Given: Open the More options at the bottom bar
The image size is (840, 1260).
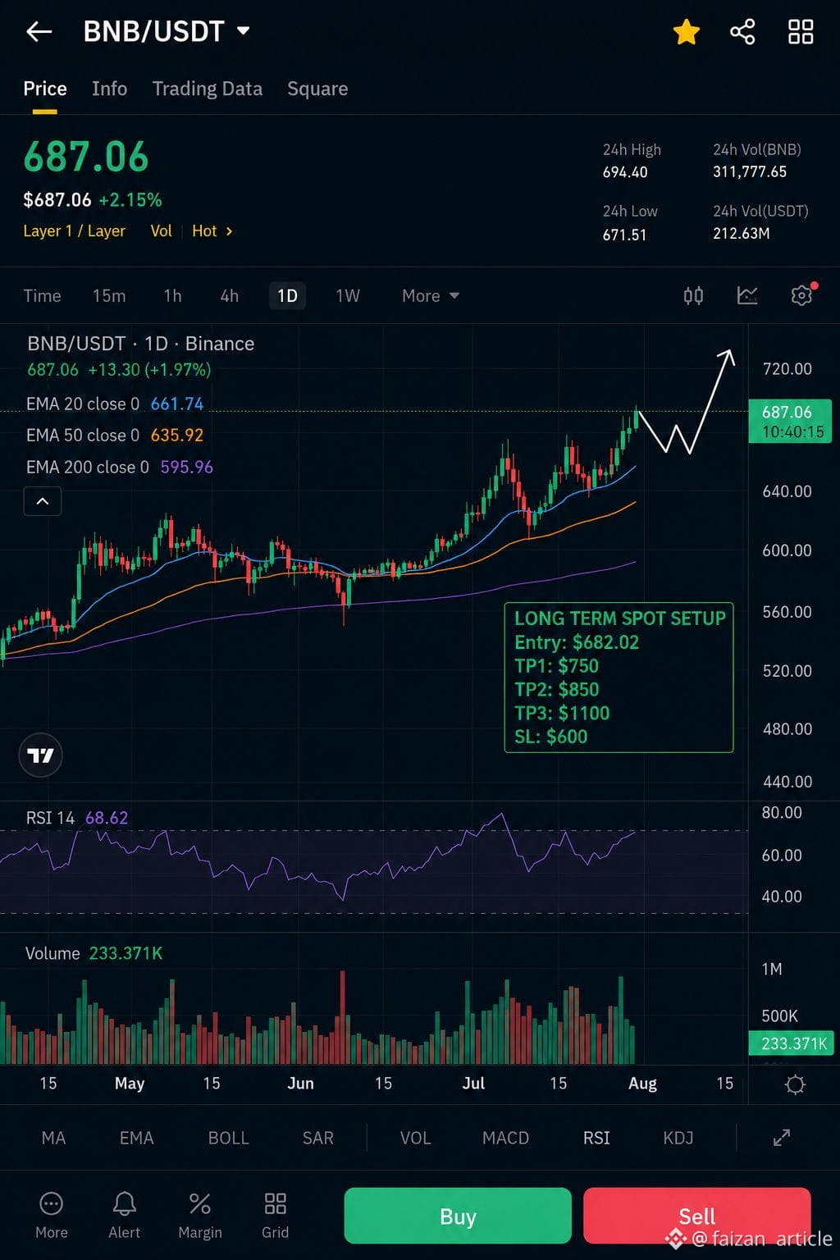Looking at the screenshot, I should pos(51,1215).
